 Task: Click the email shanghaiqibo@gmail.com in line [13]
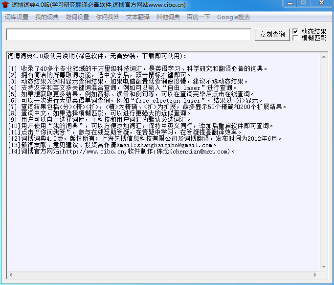[x=175, y=145]
